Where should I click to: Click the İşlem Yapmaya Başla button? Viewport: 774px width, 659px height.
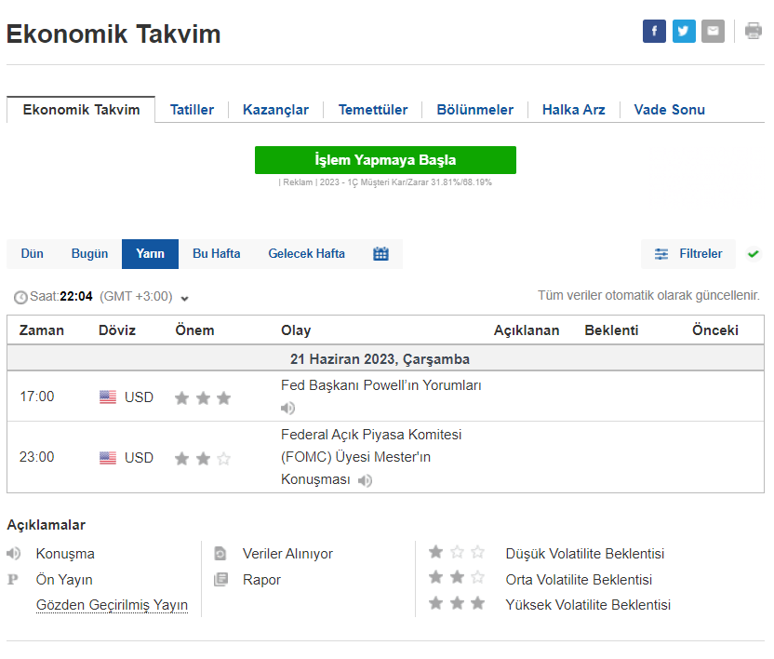point(385,160)
